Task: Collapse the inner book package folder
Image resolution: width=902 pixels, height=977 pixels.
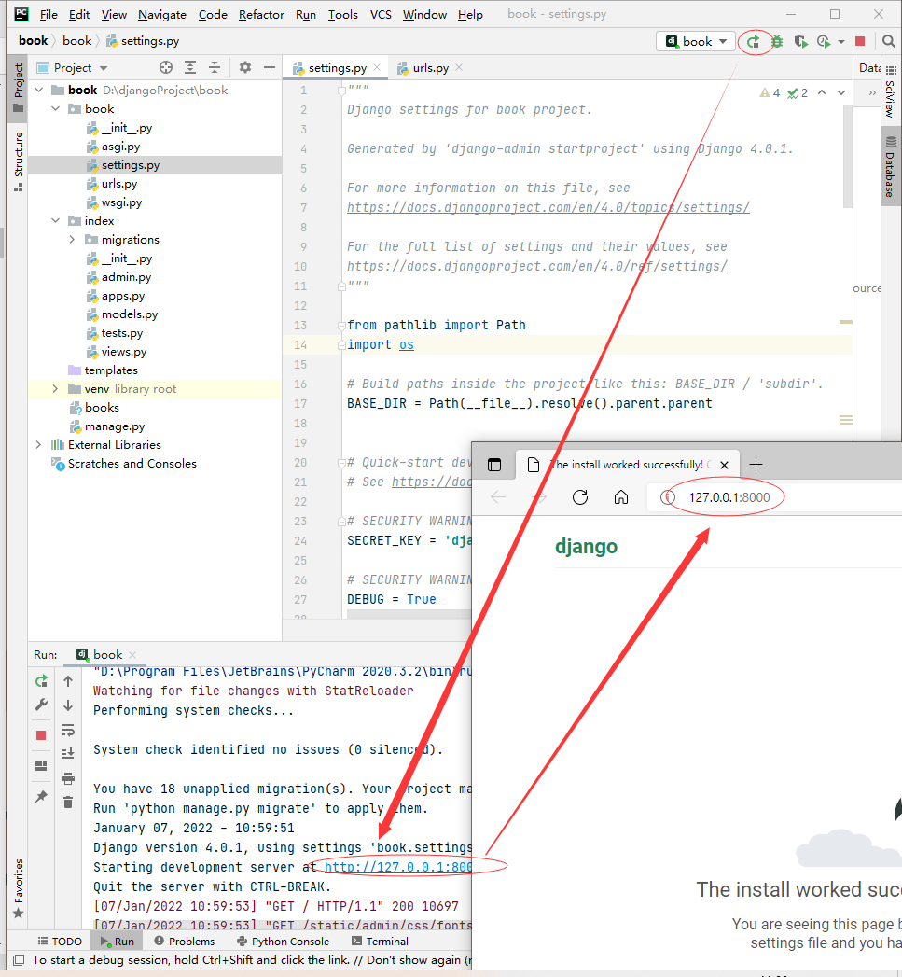Action: [56, 109]
